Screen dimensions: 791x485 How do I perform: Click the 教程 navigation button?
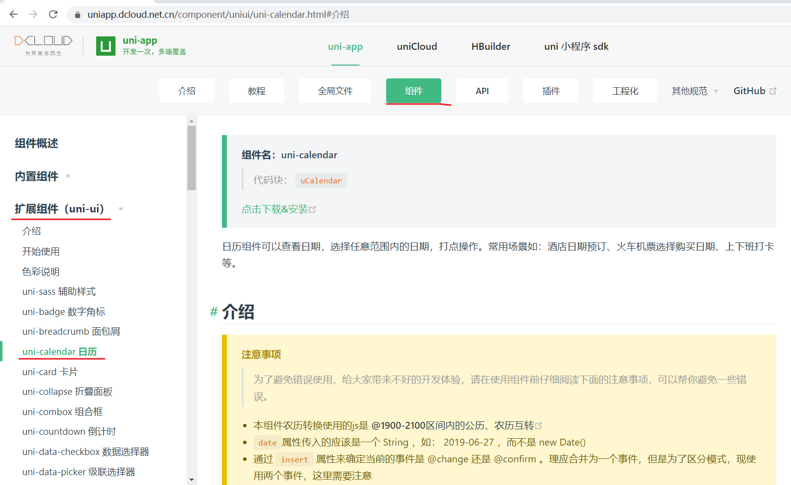tap(256, 91)
